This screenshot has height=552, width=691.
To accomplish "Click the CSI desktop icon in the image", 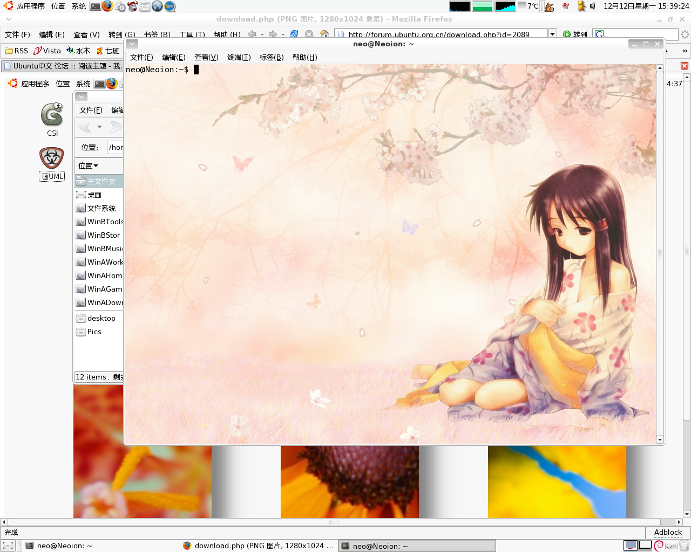I will coord(52,119).
